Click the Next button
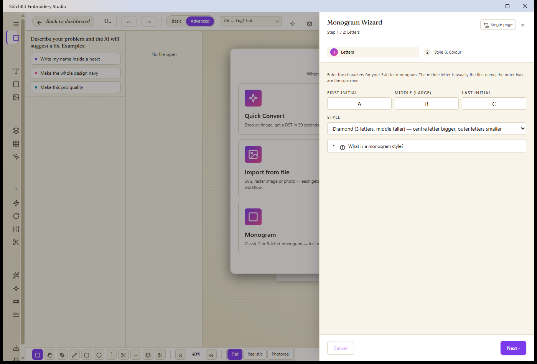 (513, 348)
